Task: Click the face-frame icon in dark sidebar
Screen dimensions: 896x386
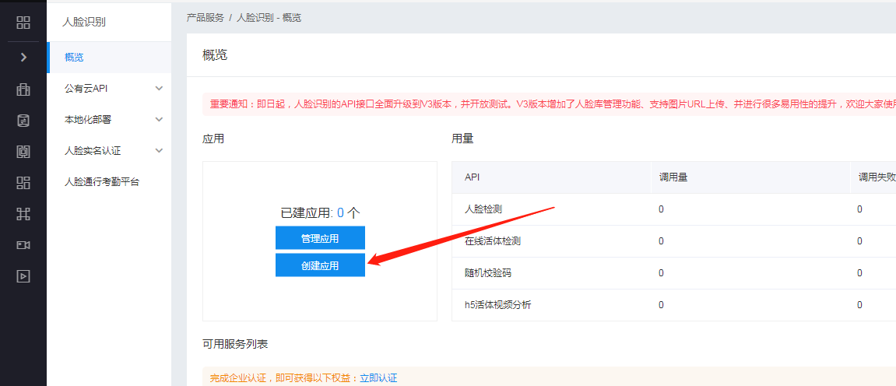Action: tap(23, 151)
